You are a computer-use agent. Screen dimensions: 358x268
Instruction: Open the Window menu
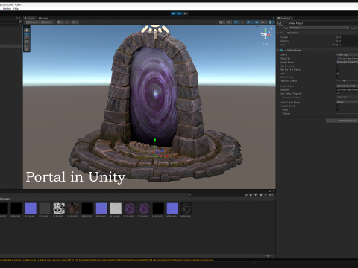(x=7, y=9)
